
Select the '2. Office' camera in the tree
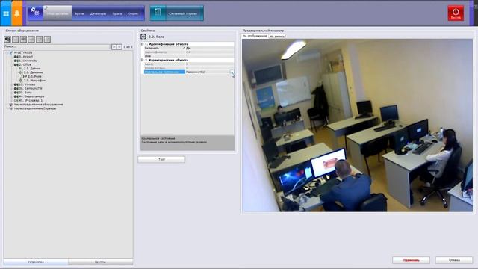(25, 64)
